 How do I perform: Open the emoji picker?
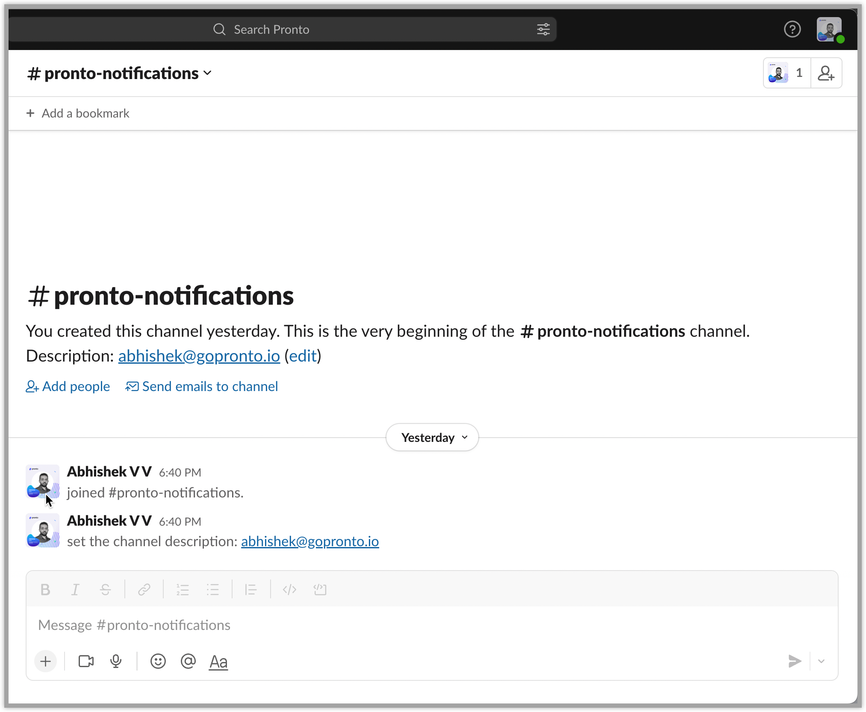tap(158, 662)
